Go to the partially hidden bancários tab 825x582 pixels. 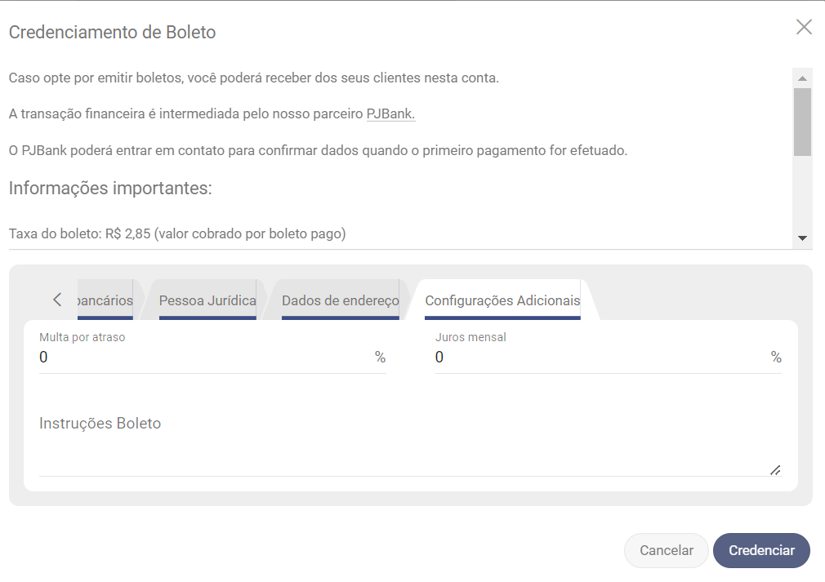pyautogui.click(x=105, y=300)
